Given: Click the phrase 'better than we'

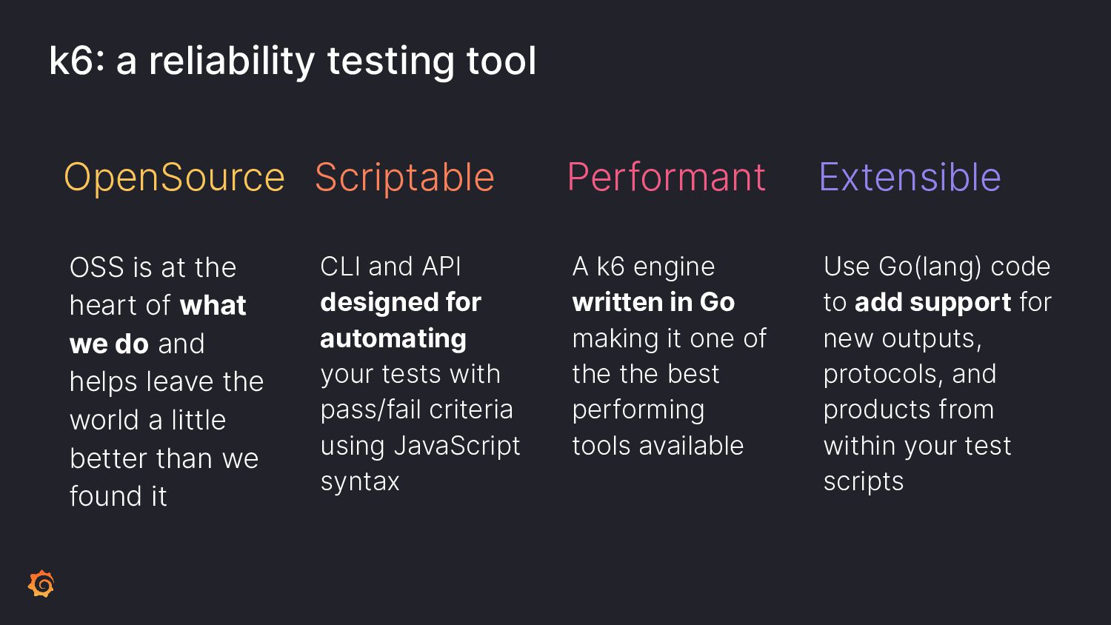Looking at the screenshot, I should coord(164,458).
